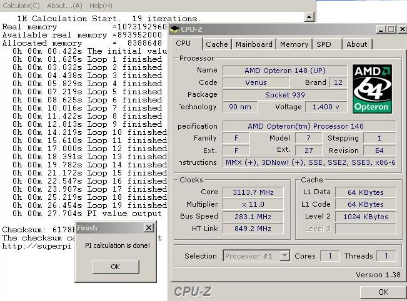The image size is (407, 301).
Task: Switch to the Cache tab
Action: [216, 44]
